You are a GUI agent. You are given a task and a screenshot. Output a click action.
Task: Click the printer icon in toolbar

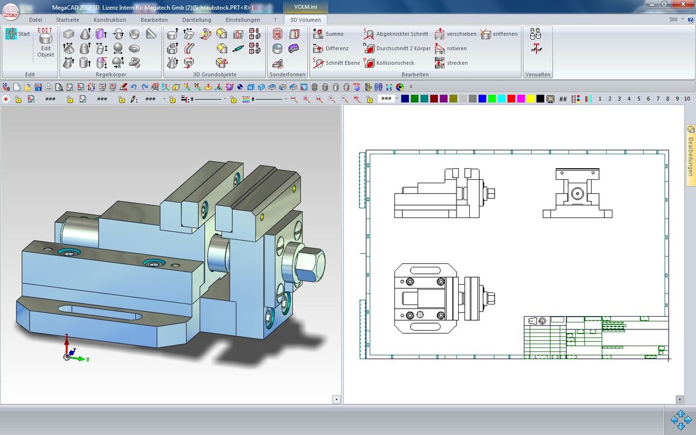(x=49, y=87)
